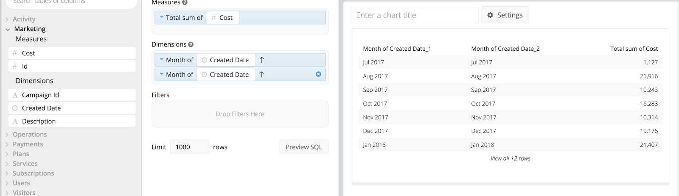Collapse the Marketing table group
This screenshot has height=196, width=679.
[8, 29]
